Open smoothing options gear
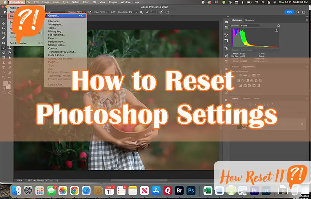This screenshot has height=199, width=311. tap(141, 12)
